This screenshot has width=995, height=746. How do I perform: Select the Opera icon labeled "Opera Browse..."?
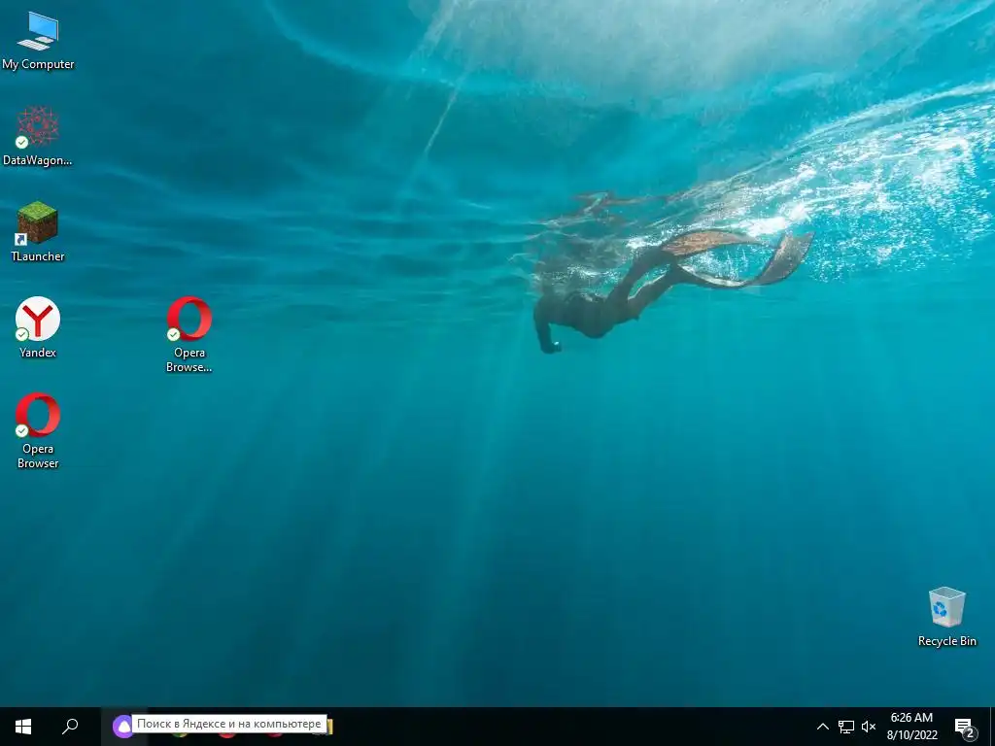point(189,334)
